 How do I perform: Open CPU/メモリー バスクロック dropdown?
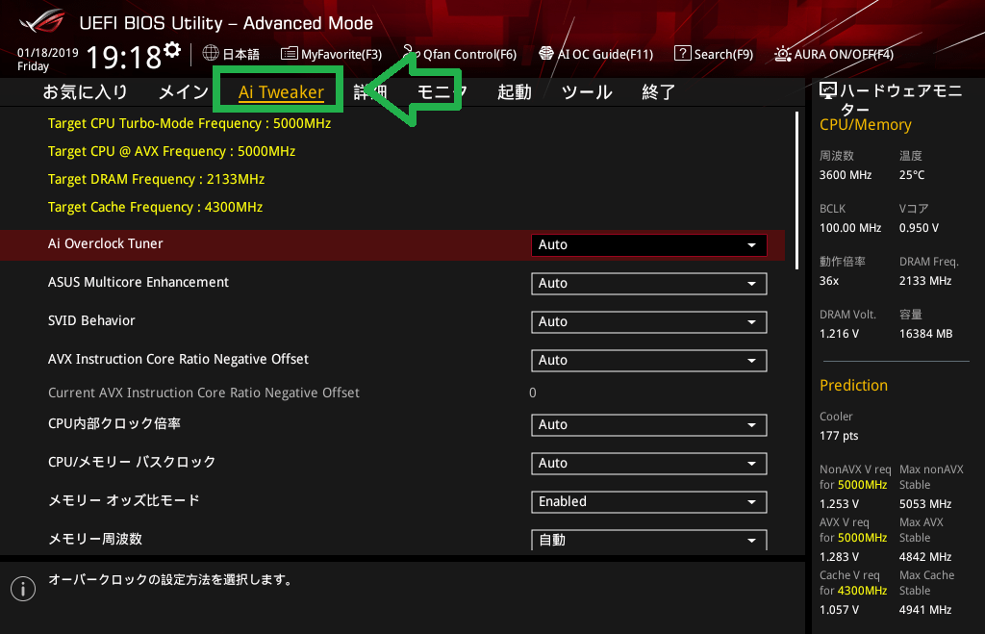pos(649,463)
